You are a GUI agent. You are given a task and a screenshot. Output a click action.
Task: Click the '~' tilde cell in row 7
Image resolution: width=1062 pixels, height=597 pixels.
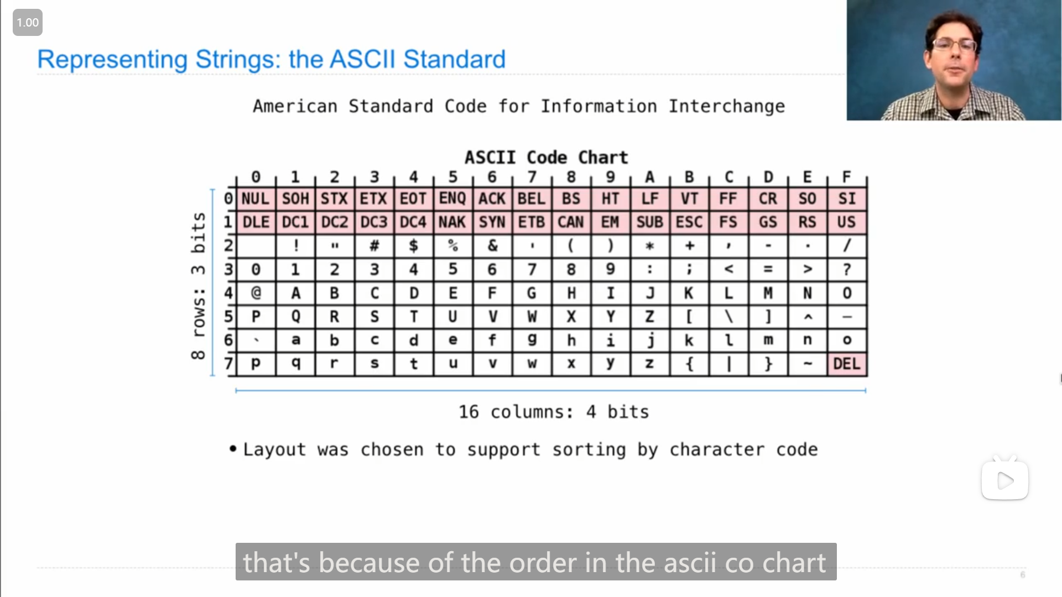coord(807,364)
